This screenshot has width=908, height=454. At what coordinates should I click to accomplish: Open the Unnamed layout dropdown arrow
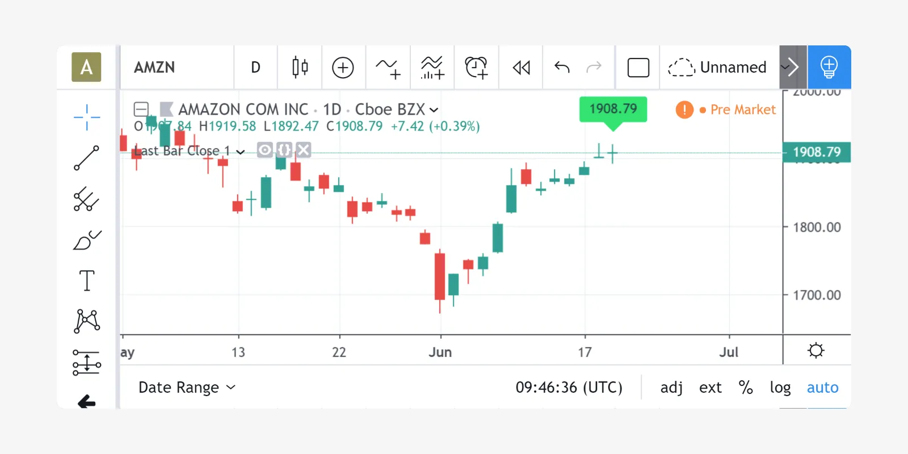click(x=785, y=68)
